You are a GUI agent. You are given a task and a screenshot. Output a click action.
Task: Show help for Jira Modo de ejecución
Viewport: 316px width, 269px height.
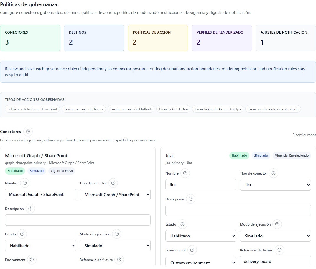[277, 224]
